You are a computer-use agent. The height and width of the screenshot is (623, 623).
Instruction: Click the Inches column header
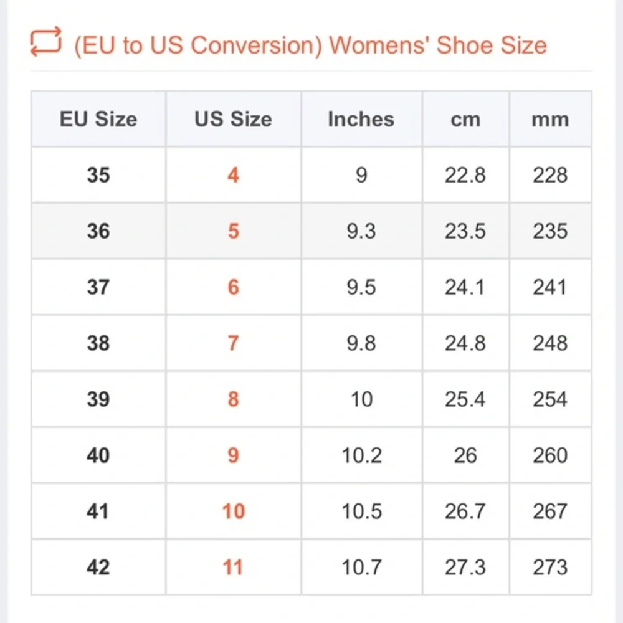[x=361, y=119]
